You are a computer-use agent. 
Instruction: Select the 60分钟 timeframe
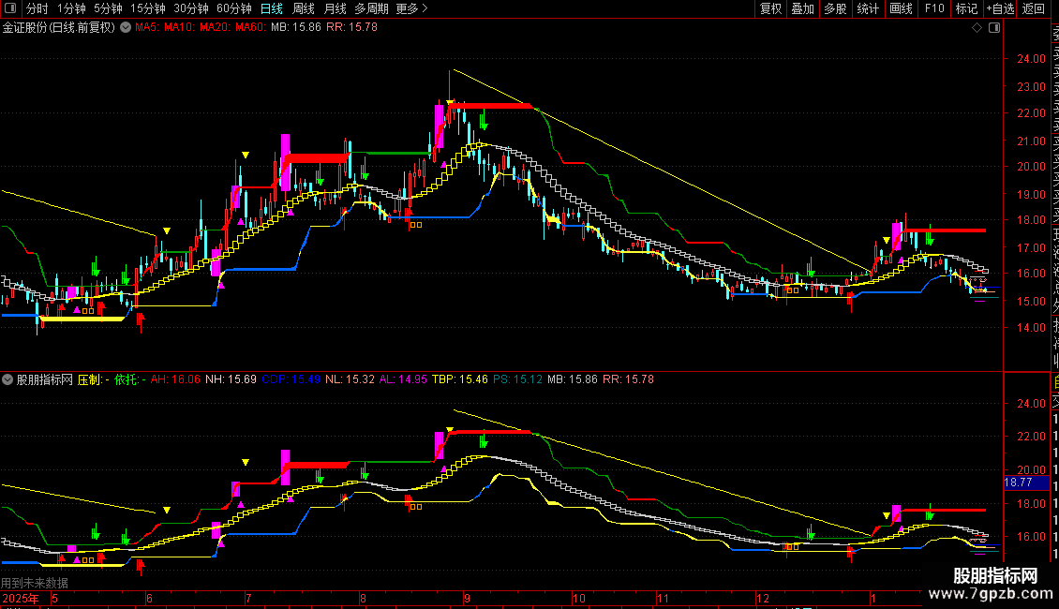tap(232, 9)
